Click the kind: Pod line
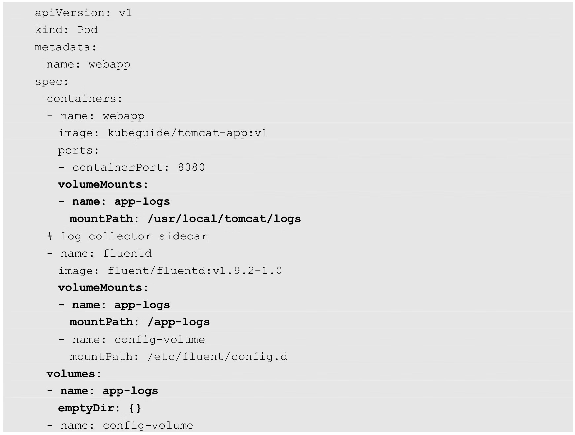This screenshot has width=575, height=435. click(66, 30)
